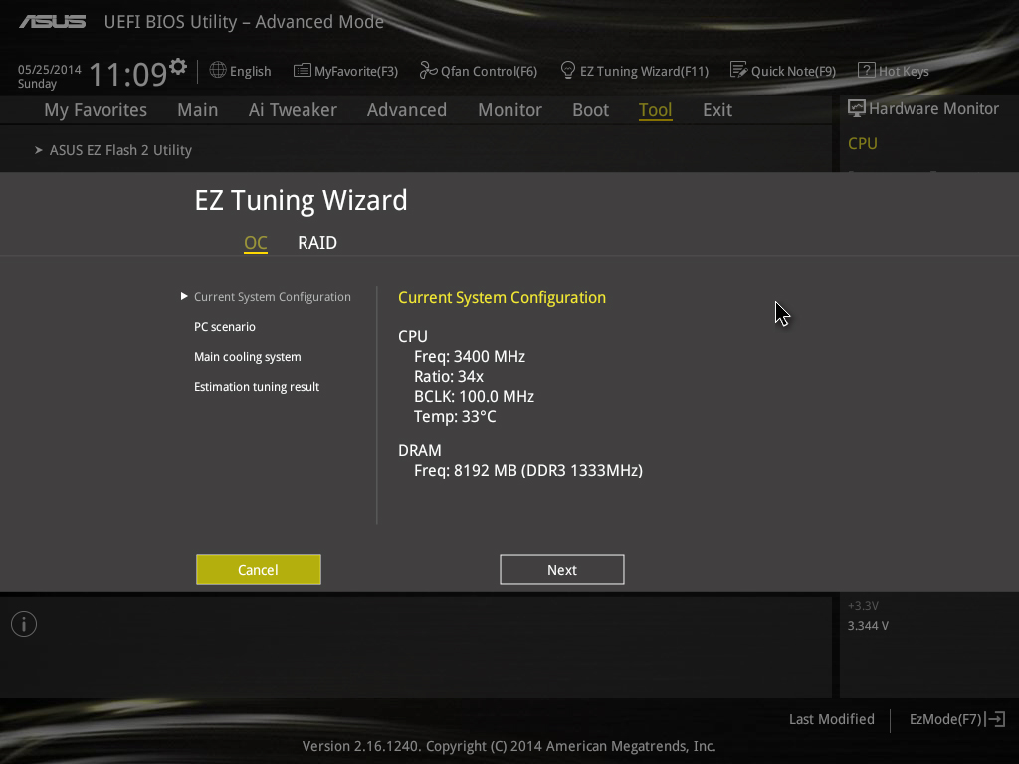The image size is (1019, 764).
Task: Select Estimation tuning result step
Action: coord(257,387)
